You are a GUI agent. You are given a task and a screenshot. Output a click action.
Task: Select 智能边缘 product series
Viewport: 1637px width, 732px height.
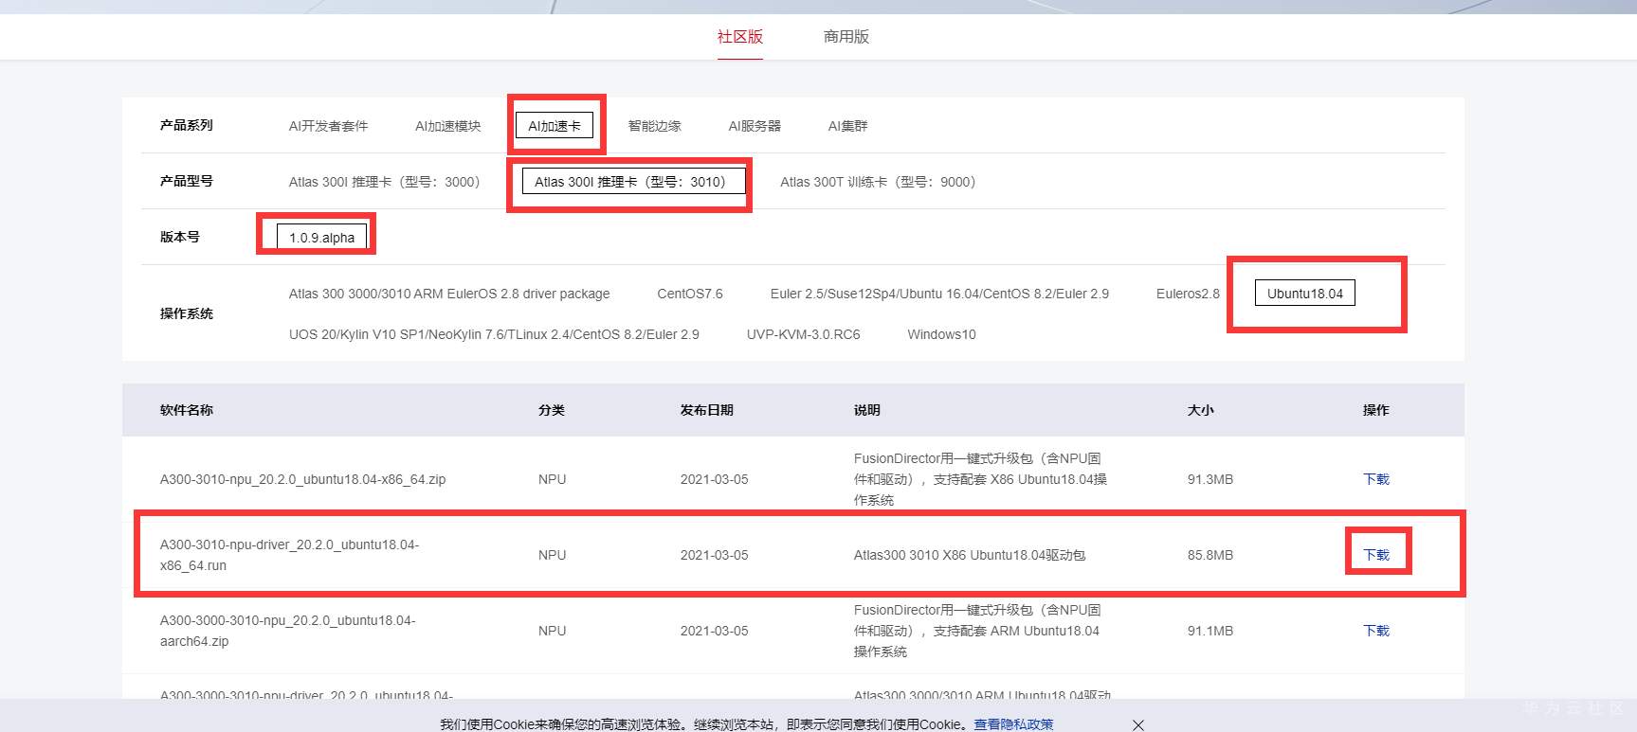(x=655, y=126)
